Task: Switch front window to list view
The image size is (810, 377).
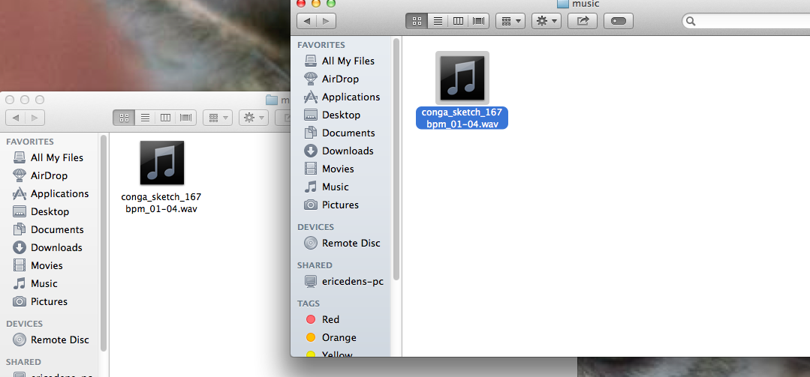Action: pyautogui.click(x=438, y=21)
